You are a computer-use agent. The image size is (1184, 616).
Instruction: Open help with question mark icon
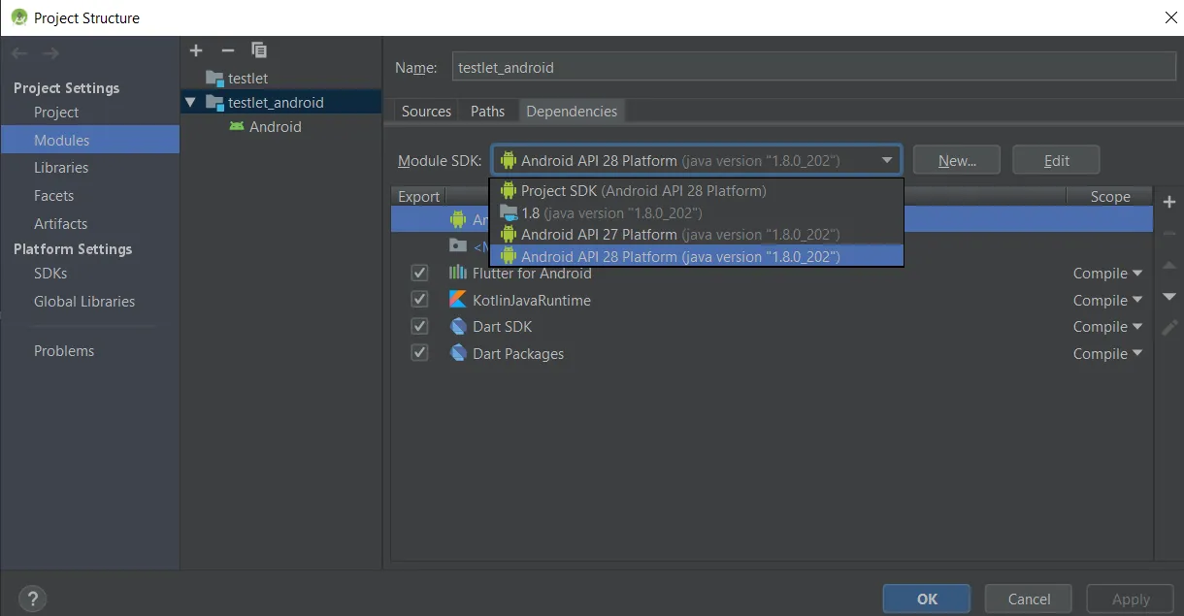tap(32, 599)
